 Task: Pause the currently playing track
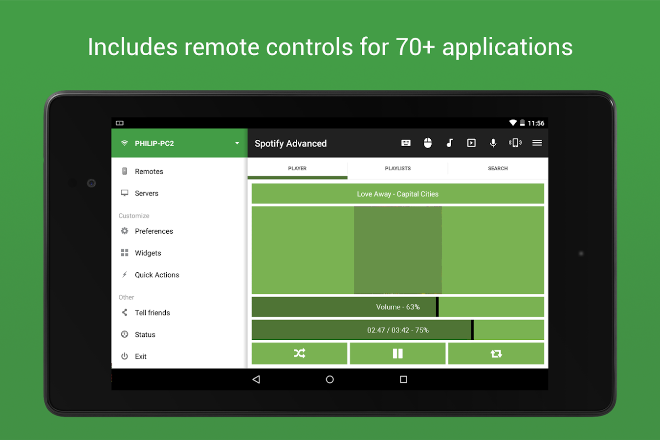(397, 353)
